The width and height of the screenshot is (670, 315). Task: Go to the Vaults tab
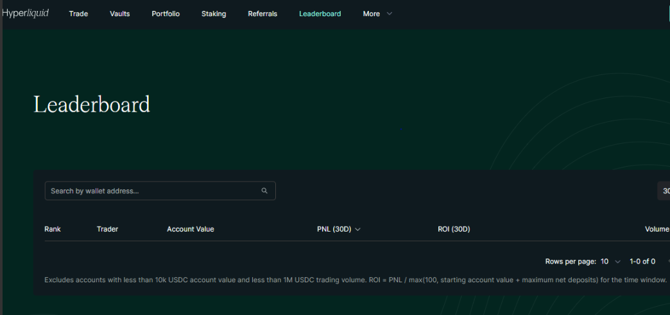click(x=119, y=13)
